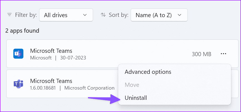Click the blue Microsoft Teams app icon
This screenshot has height=112, width=241.
[x=18, y=54]
